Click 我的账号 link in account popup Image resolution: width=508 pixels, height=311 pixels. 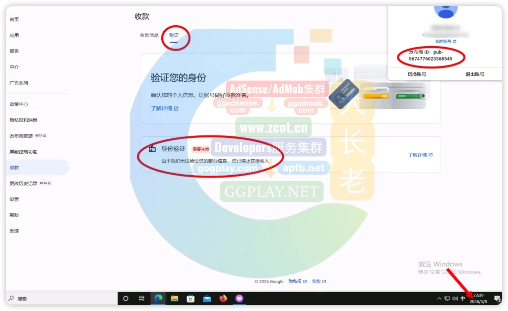point(445,42)
